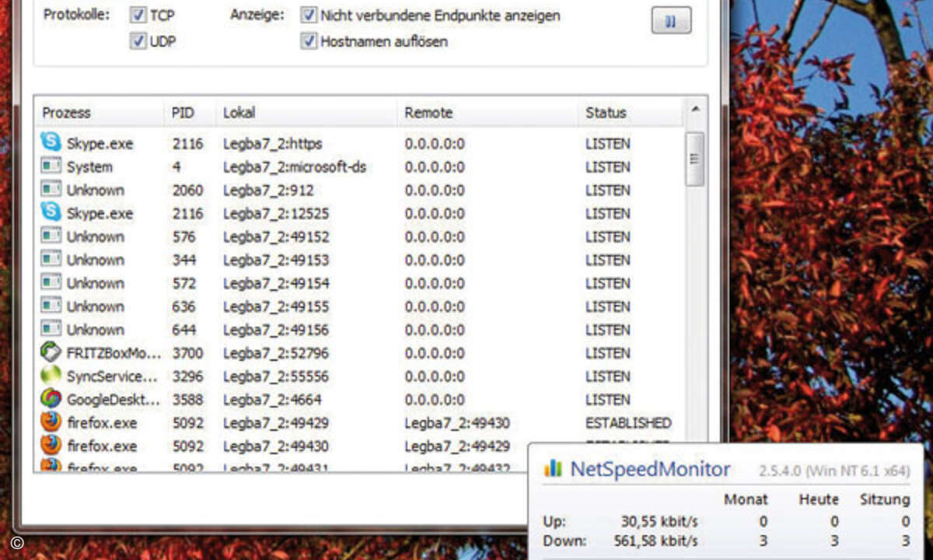Click PID value 3700
The width and height of the screenshot is (933, 560).
point(187,354)
